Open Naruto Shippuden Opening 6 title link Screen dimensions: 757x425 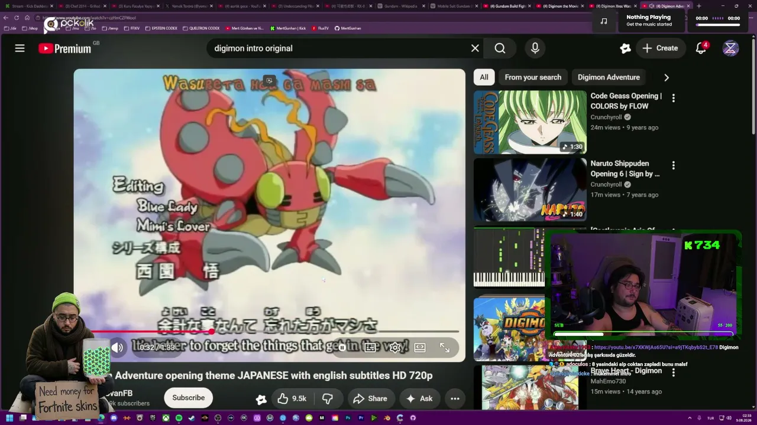click(x=625, y=169)
